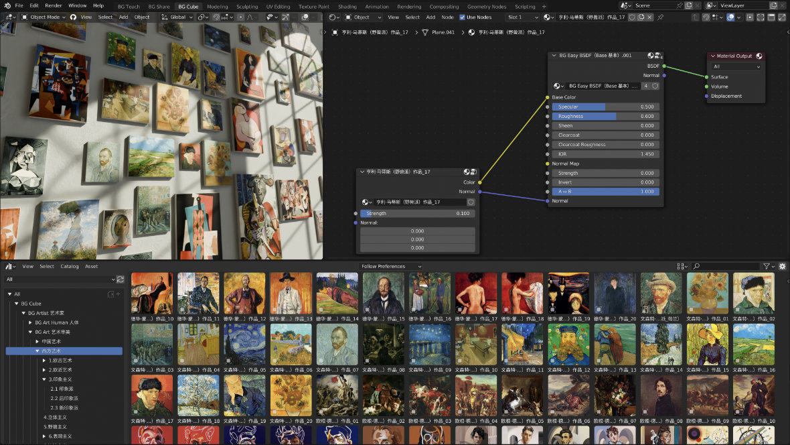Collapse the BG Easy BSDF node

click(554, 56)
